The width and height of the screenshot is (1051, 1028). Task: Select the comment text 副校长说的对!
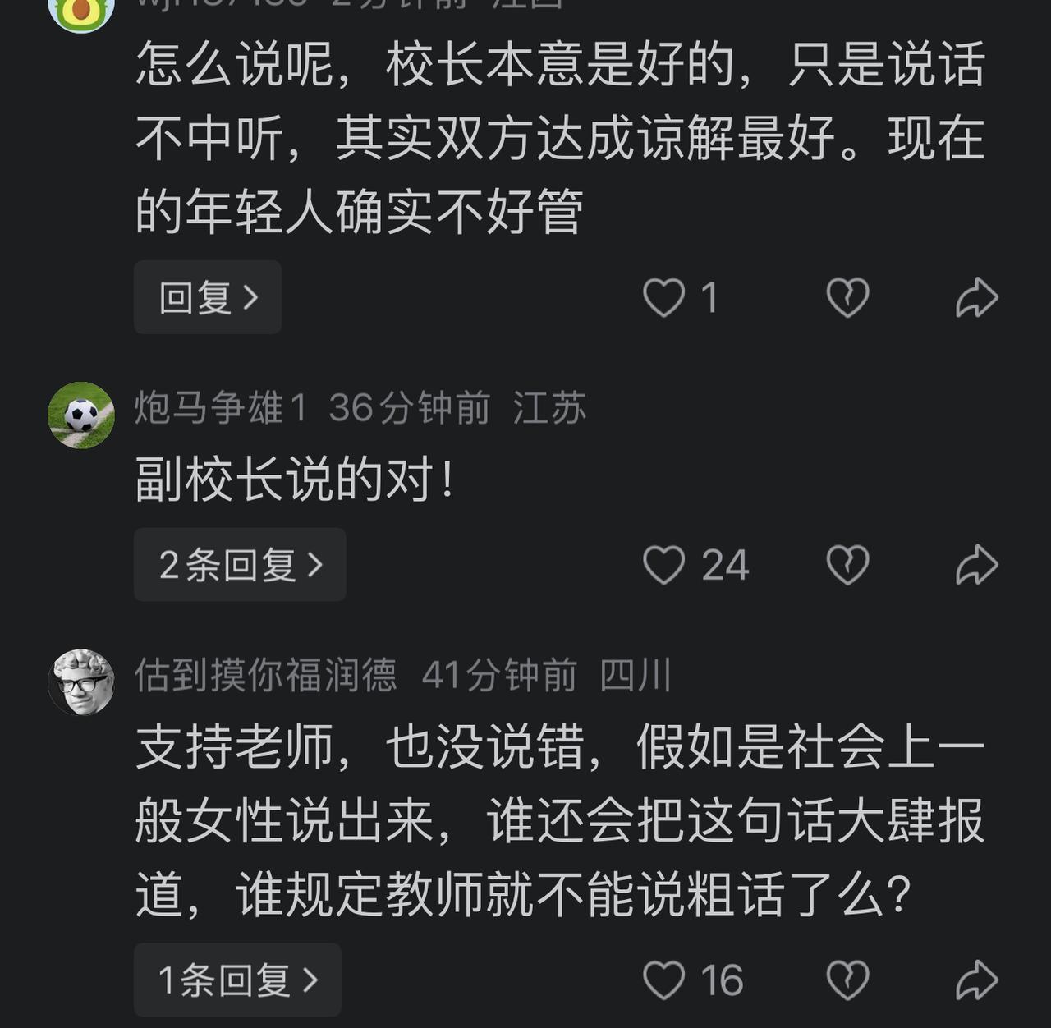[x=295, y=480]
